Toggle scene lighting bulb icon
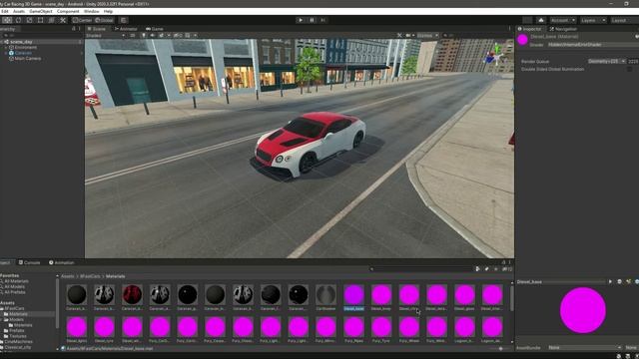Screen dimensions: 639x359 144,36
